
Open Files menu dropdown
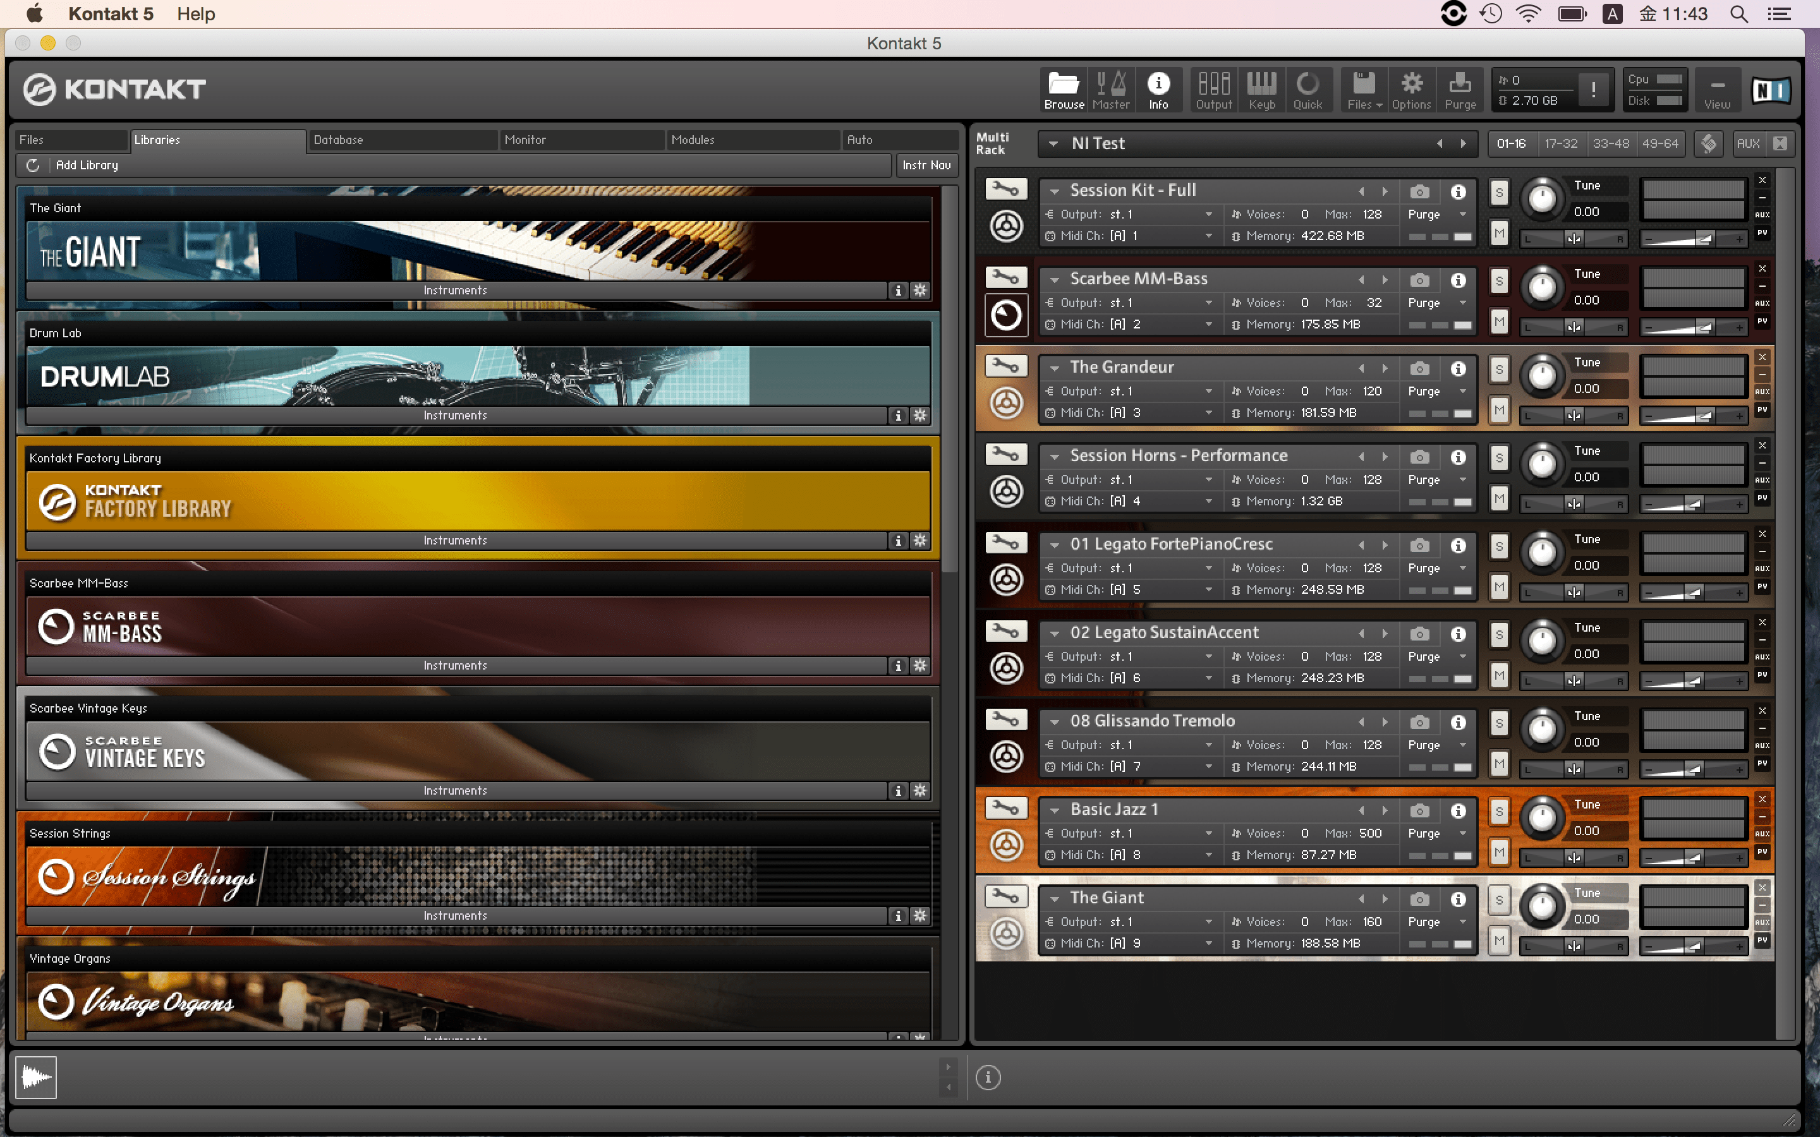point(1364,90)
